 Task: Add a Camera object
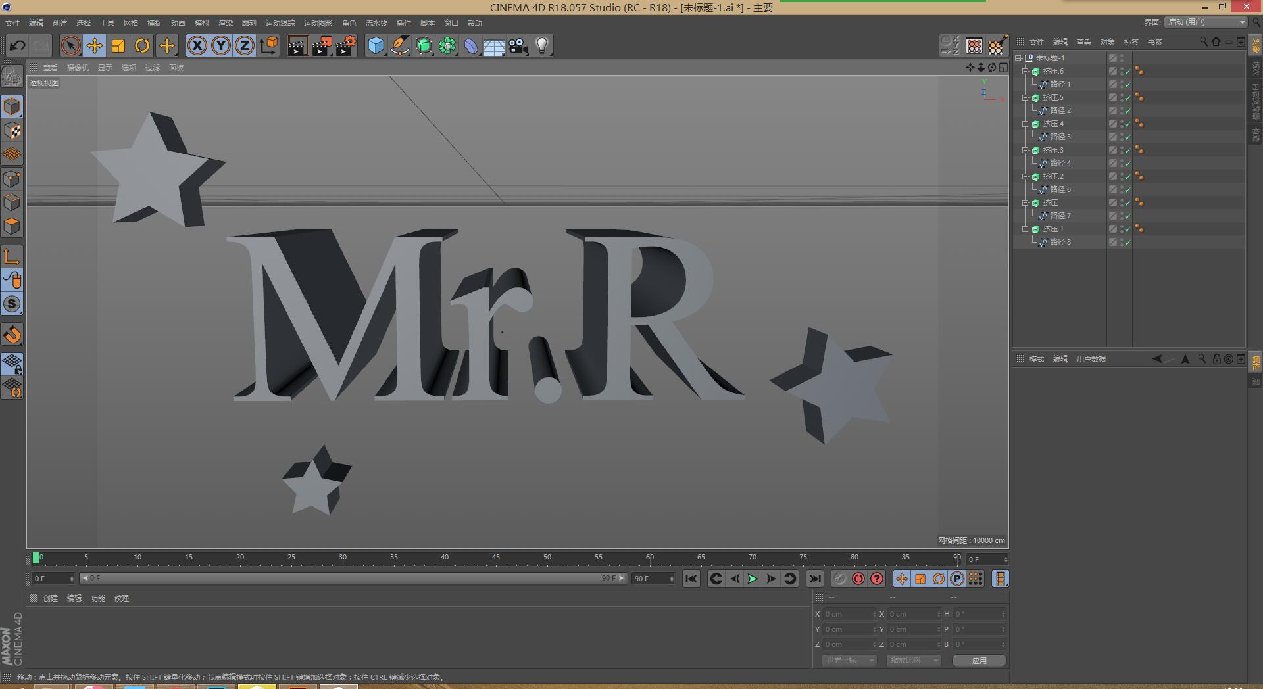pos(518,45)
